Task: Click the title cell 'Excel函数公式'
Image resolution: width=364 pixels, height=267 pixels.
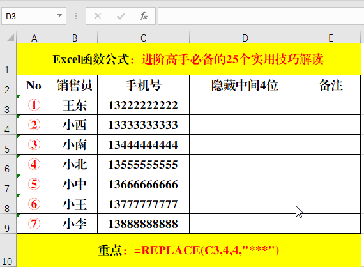Action: [188, 59]
